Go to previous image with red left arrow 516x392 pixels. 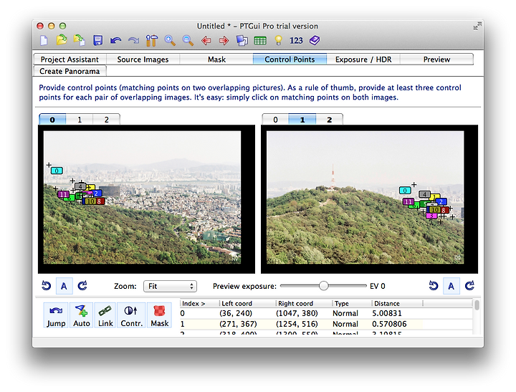[206, 40]
